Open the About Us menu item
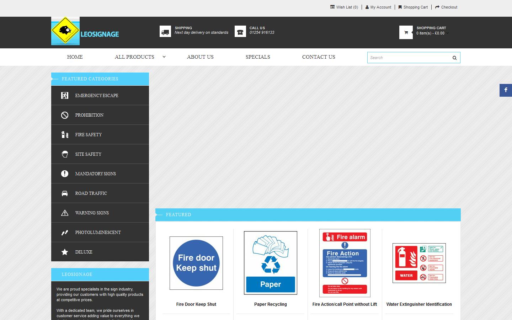 click(200, 57)
